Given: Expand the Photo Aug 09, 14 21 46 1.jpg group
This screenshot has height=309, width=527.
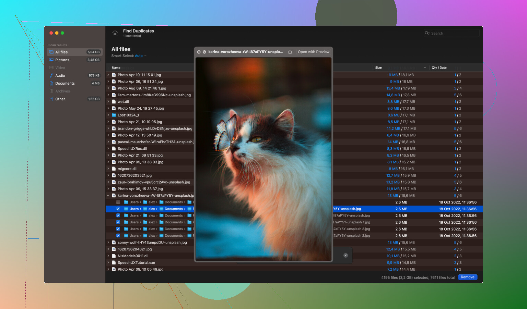Looking at the screenshot, I should [108, 88].
